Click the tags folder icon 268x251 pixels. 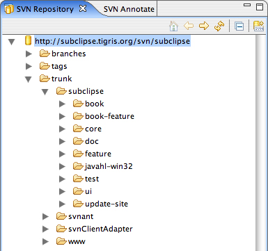tap(45, 66)
